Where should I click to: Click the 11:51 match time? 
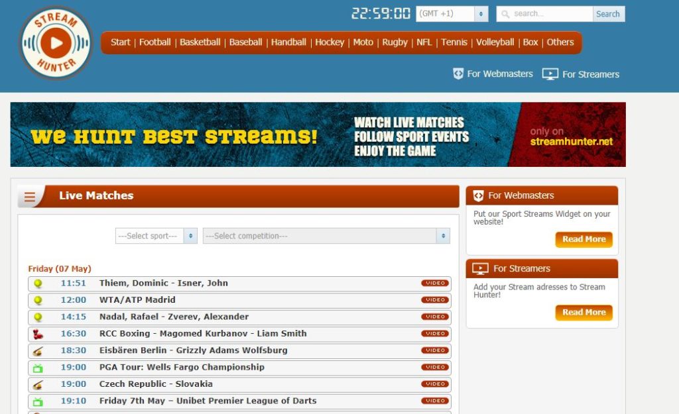[73, 283]
